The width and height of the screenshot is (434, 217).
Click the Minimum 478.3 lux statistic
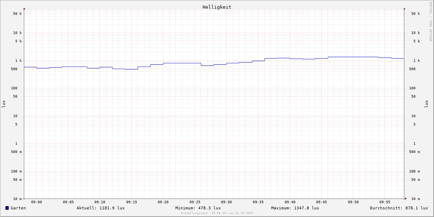(198, 208)
